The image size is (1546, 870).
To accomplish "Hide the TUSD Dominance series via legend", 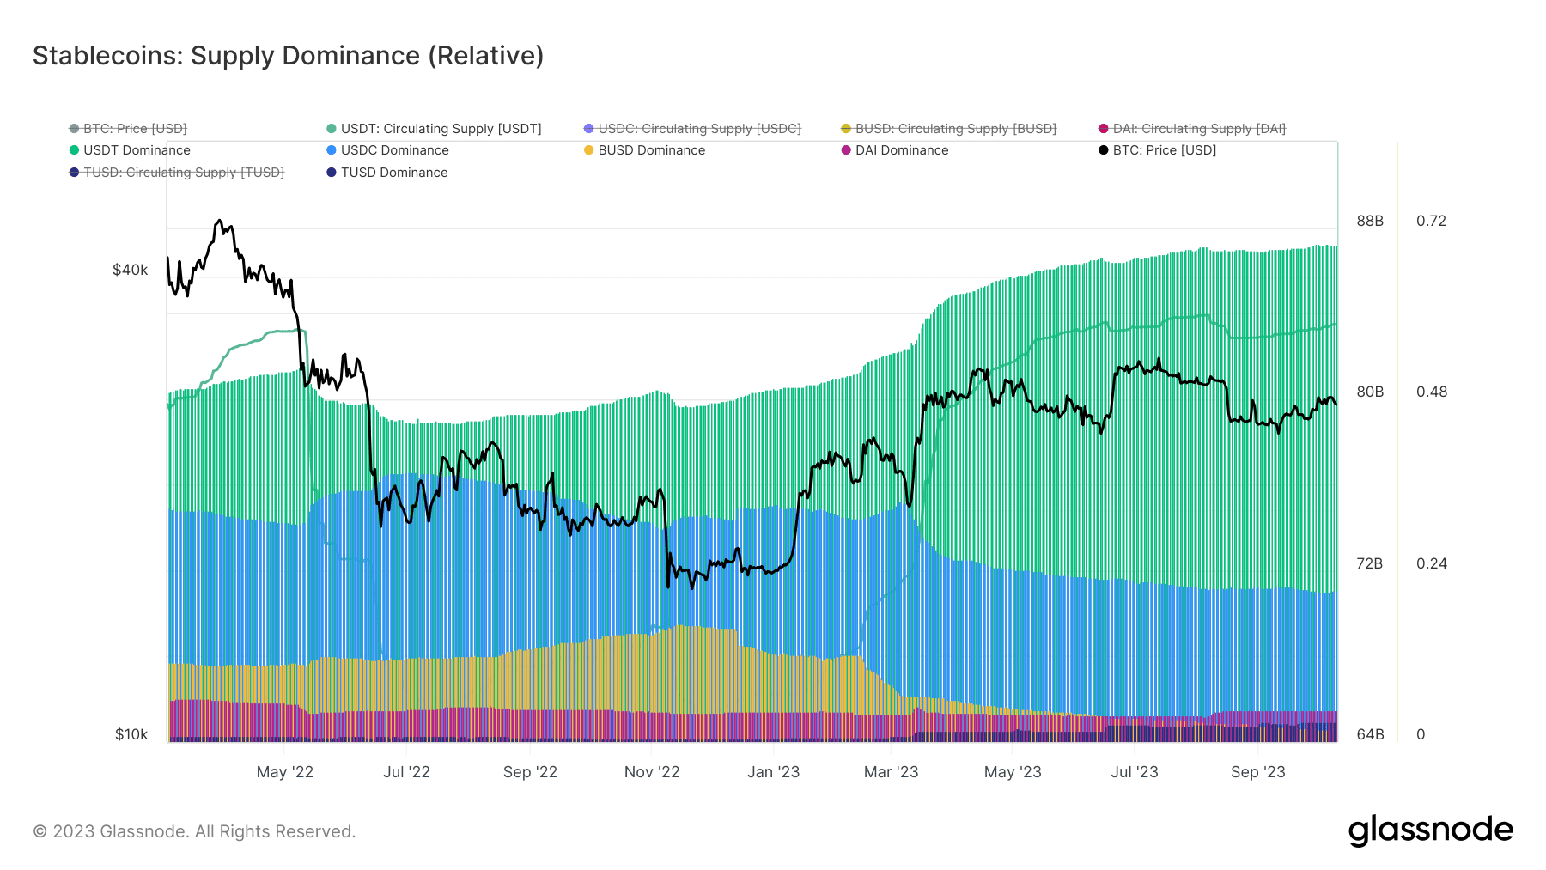I will tap(387, 173).
